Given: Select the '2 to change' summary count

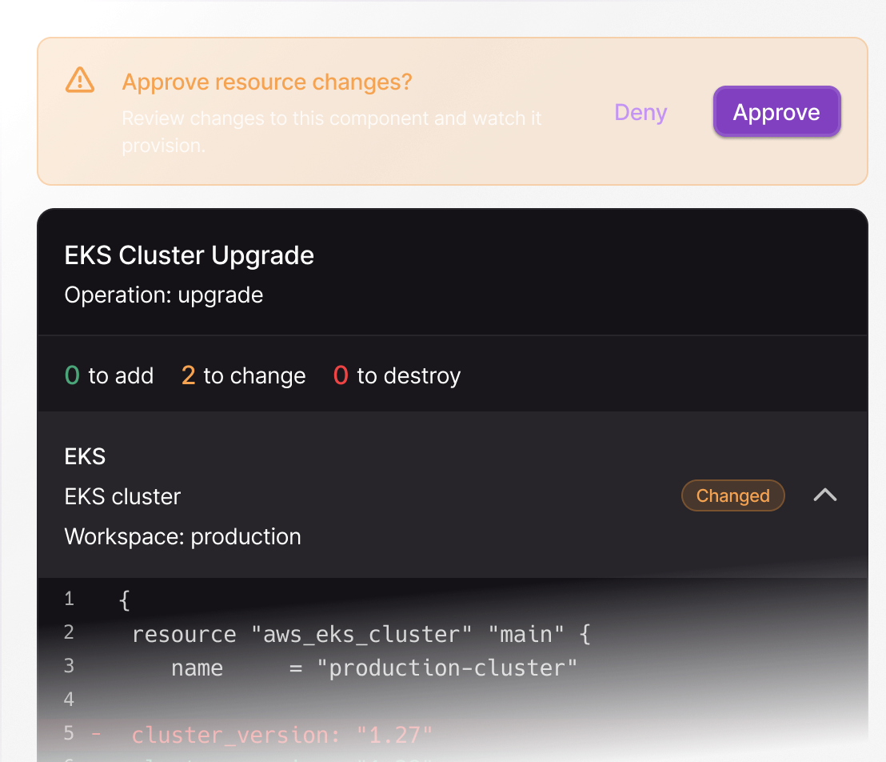Looking at the screenshot, I should (x=243, y=375).
